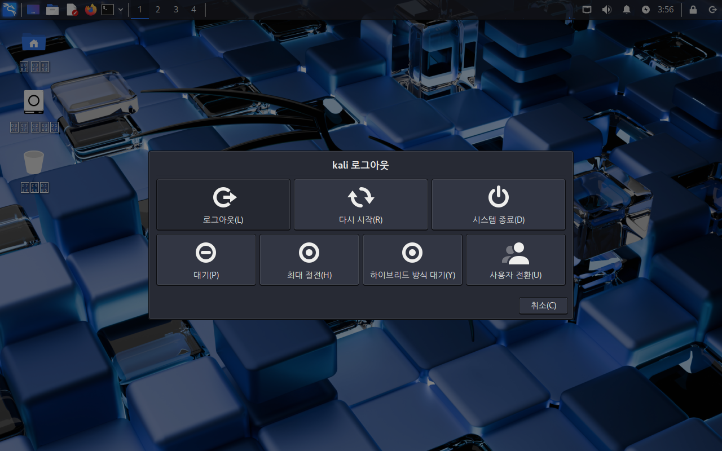Image resolution: width=722 pixels, height=451 pixels.
Task: Click the 3:56 panel clock
Action: pos(666,10)
